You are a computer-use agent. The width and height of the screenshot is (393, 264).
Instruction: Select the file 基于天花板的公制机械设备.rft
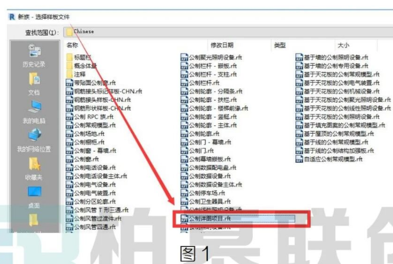pyautogui.click(x=338, y=91)
